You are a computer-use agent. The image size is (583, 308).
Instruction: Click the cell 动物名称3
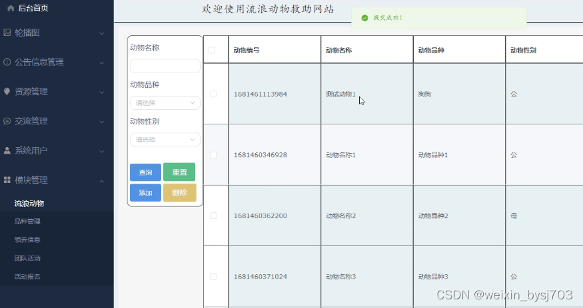tap(340, 277)
